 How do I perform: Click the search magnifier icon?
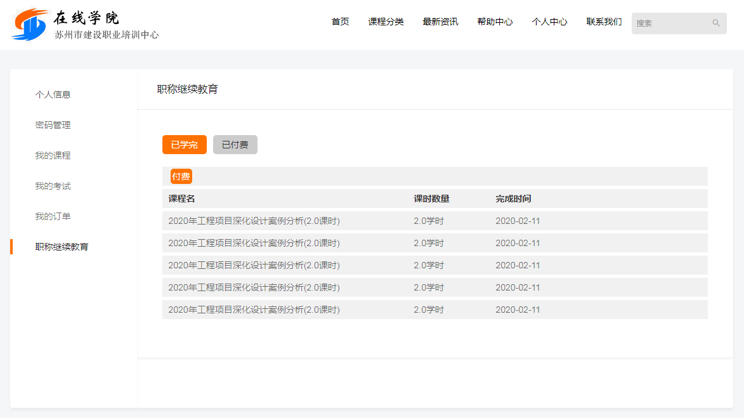[x=716, y=23]
